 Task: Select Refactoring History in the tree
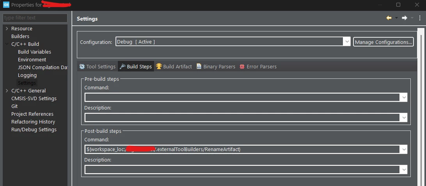point(33,122)
